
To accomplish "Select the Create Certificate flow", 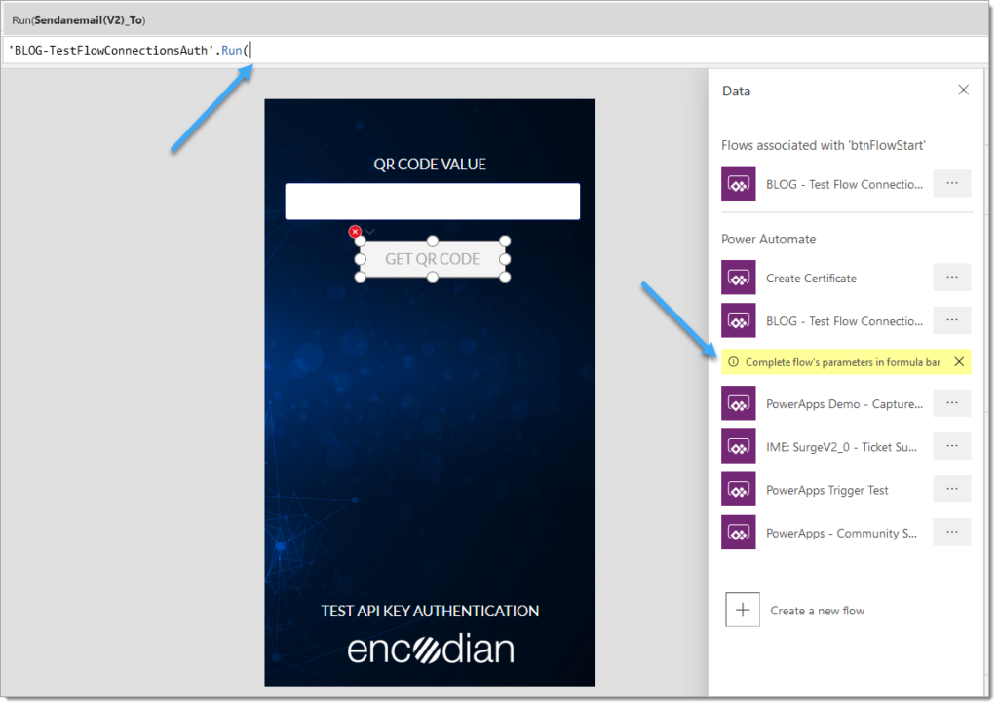I will click(811, 279).
